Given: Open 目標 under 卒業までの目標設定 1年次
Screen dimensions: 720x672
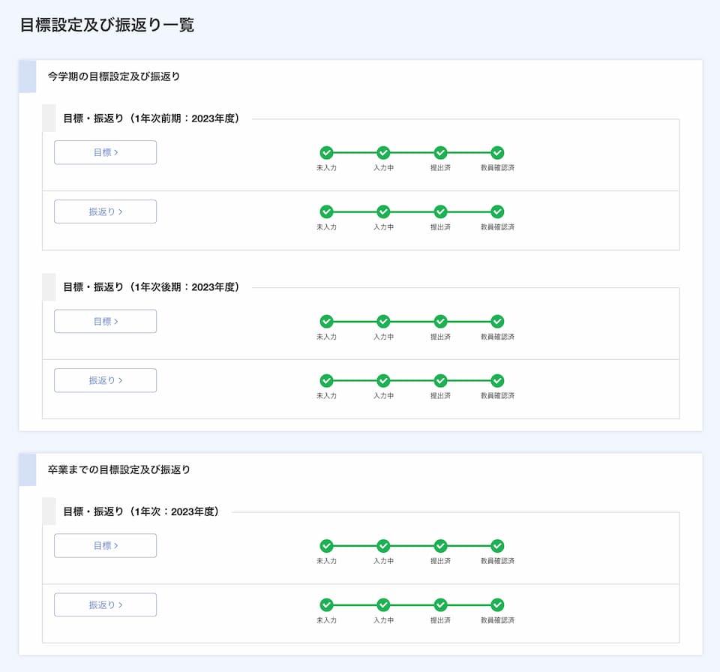Looking at the screenshot, I should tap(105, 545).
